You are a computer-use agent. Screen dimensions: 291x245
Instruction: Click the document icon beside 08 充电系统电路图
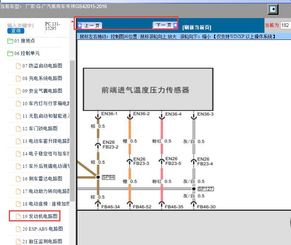point(18,79)
